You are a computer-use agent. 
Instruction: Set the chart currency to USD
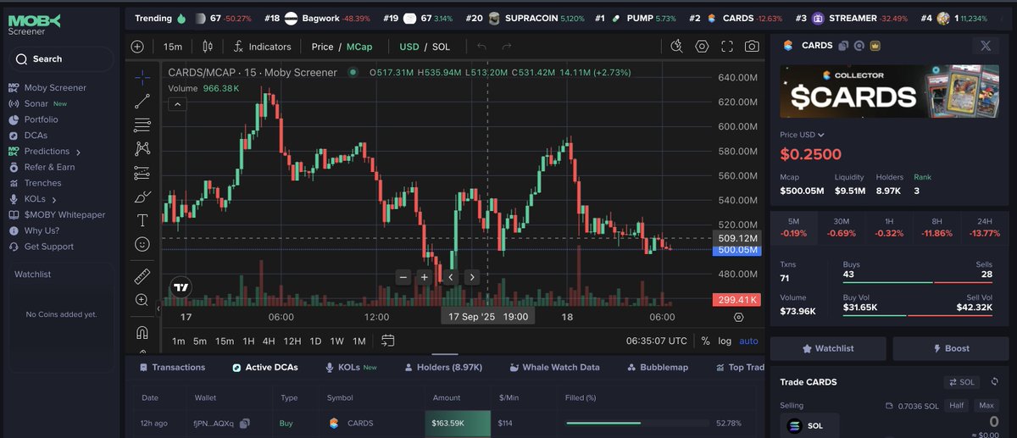coord(409,47)
